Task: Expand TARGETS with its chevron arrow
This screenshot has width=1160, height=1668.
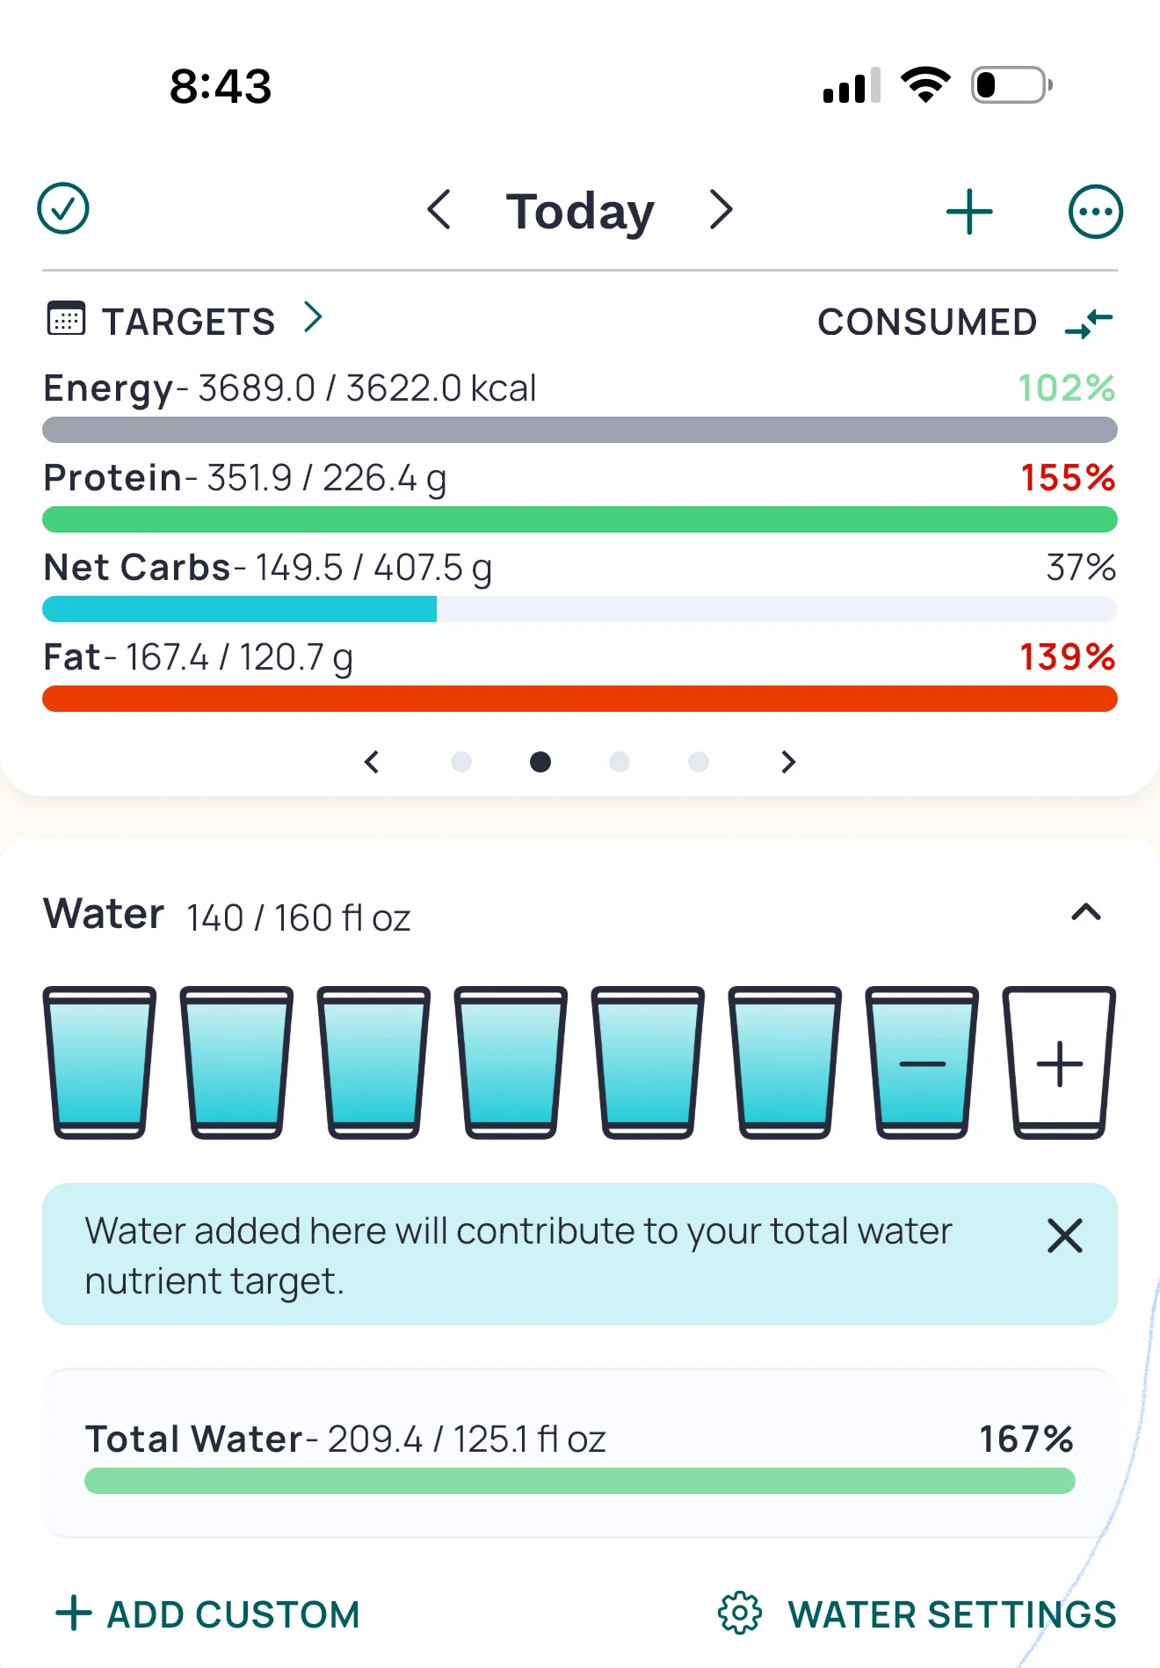Action: [x=313, y=317]
